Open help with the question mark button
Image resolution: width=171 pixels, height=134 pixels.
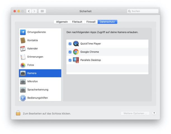pyautogui.click(x=154, y=113)
